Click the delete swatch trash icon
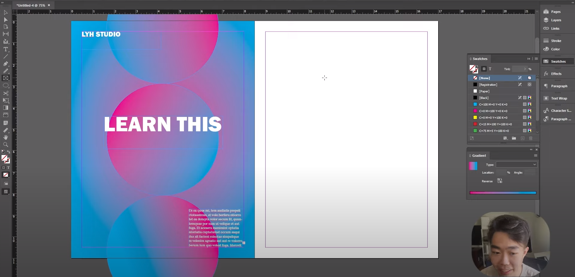The image size is (575, 277). (531, 138)
